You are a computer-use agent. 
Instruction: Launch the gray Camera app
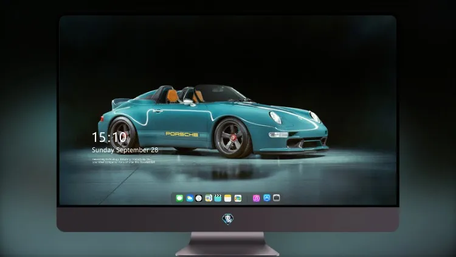tap(277, 198)
